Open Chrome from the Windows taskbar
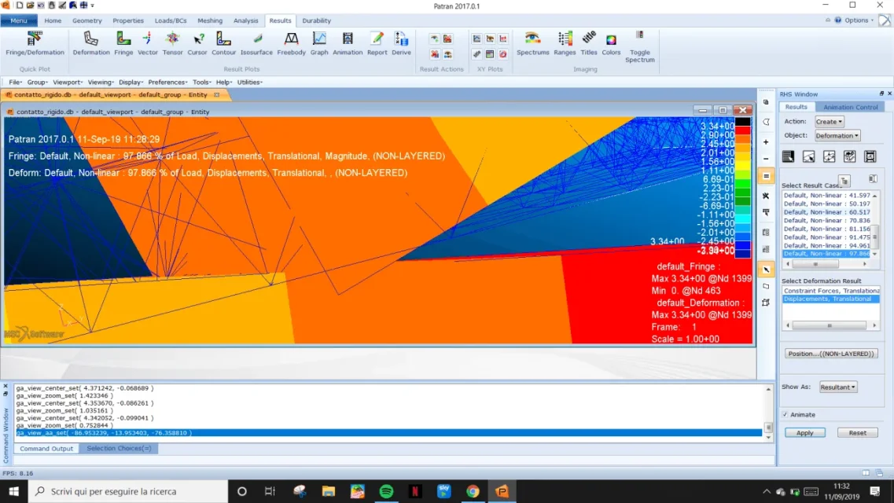The image size is (894, 503). 473,491
